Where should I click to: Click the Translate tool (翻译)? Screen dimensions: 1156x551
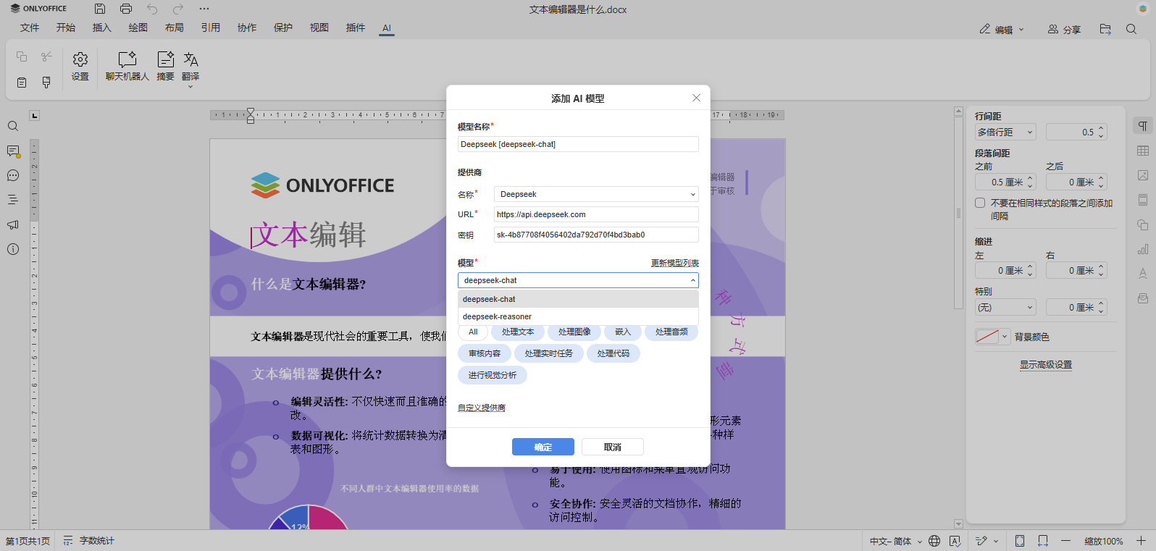coord(190,67)
